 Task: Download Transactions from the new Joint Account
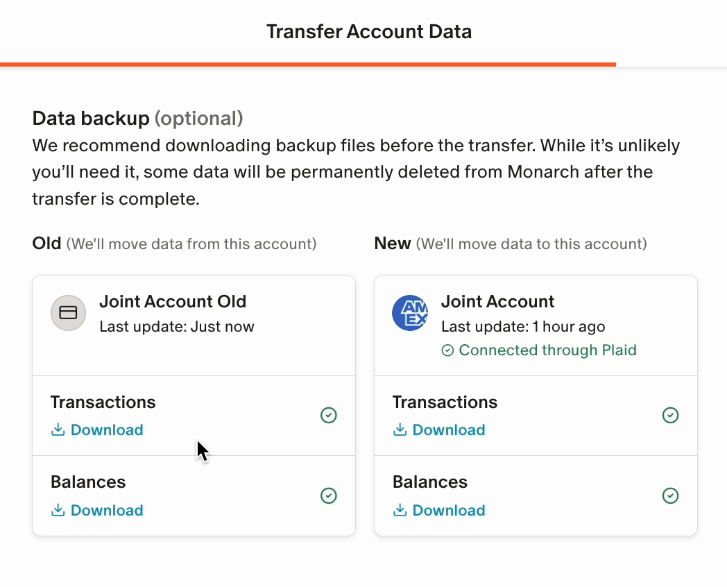tap(438, 429)
